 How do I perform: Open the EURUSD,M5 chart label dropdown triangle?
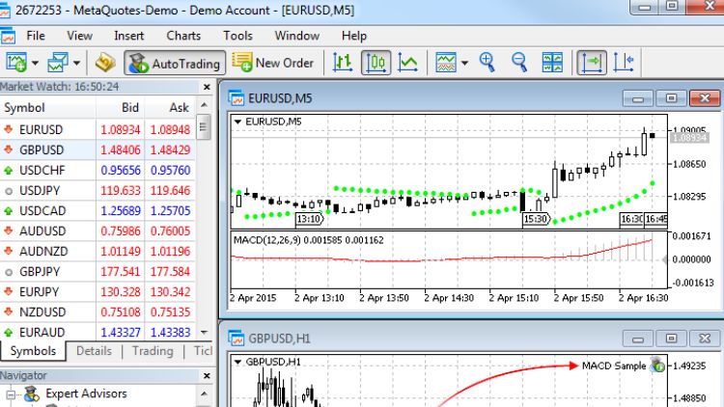(x=237, y=122)
